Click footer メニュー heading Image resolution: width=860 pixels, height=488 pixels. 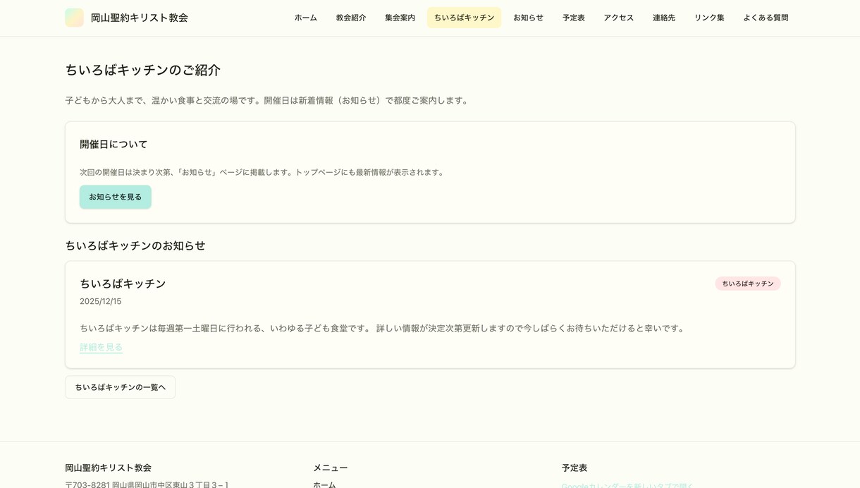[331, 468]
